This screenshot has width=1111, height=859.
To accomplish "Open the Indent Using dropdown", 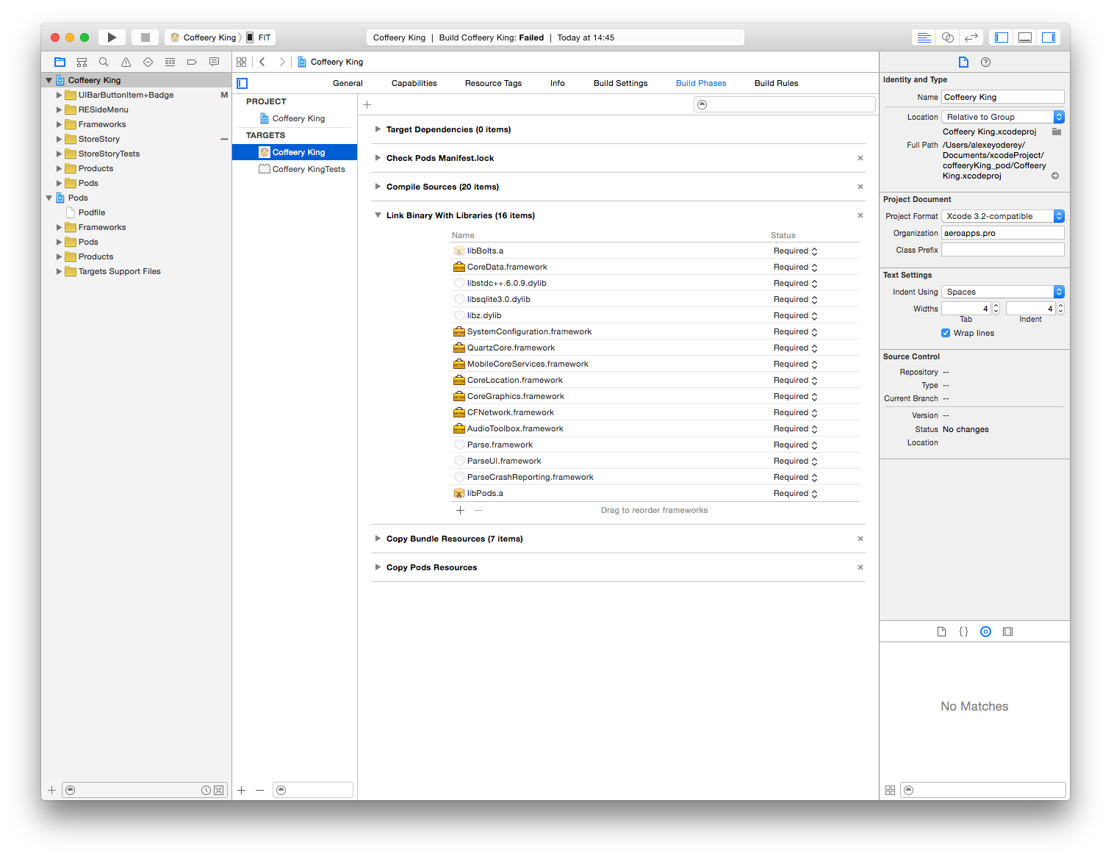I will click(x=1003, y=292).
